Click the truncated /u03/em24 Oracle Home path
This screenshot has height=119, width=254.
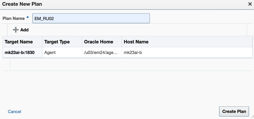pos(101,52)
